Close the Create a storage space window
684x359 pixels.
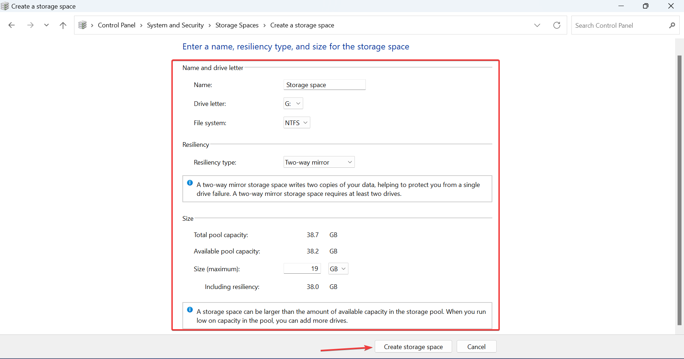coord(671,6)
